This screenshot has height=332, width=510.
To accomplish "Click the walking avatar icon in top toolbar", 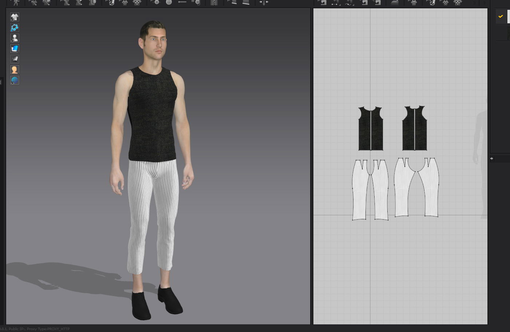I will click(x=16, y=2).
